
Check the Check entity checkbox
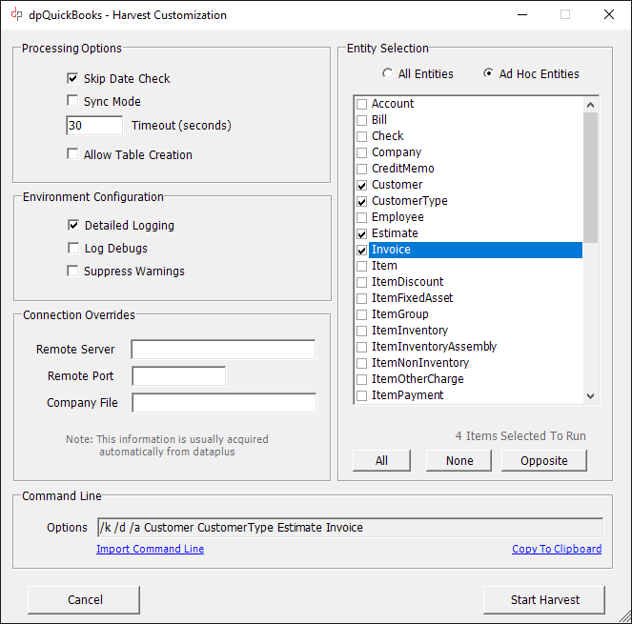point(362,136)
